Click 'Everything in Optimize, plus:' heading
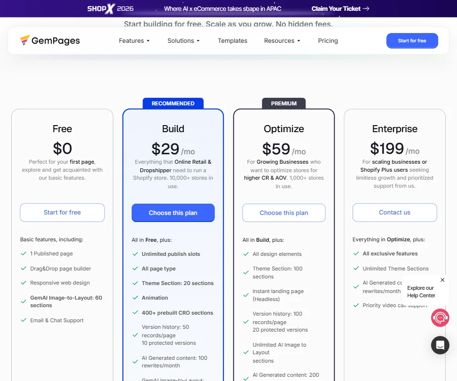 (x=389, y=239)
